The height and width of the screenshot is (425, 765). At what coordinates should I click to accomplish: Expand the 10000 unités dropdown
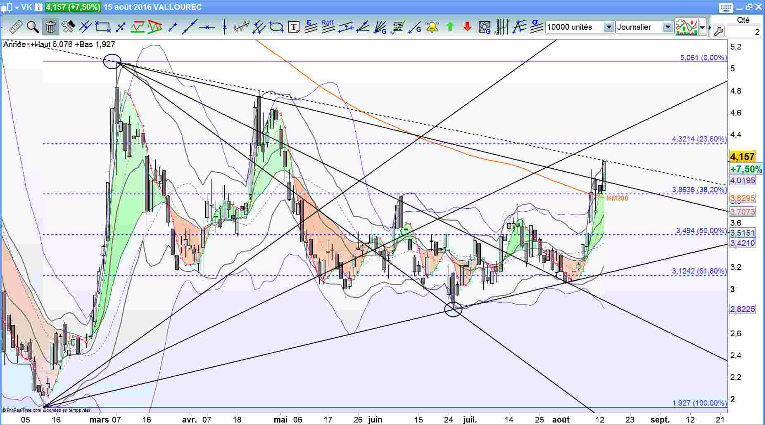click(608, 27)
